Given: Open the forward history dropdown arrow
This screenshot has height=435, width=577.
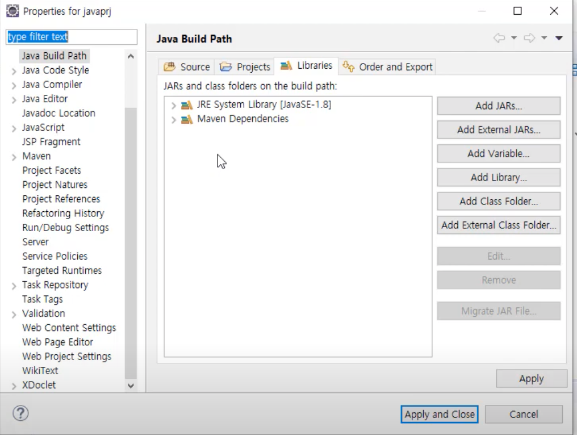Looking at the screenshot, I should pos(544,38).
